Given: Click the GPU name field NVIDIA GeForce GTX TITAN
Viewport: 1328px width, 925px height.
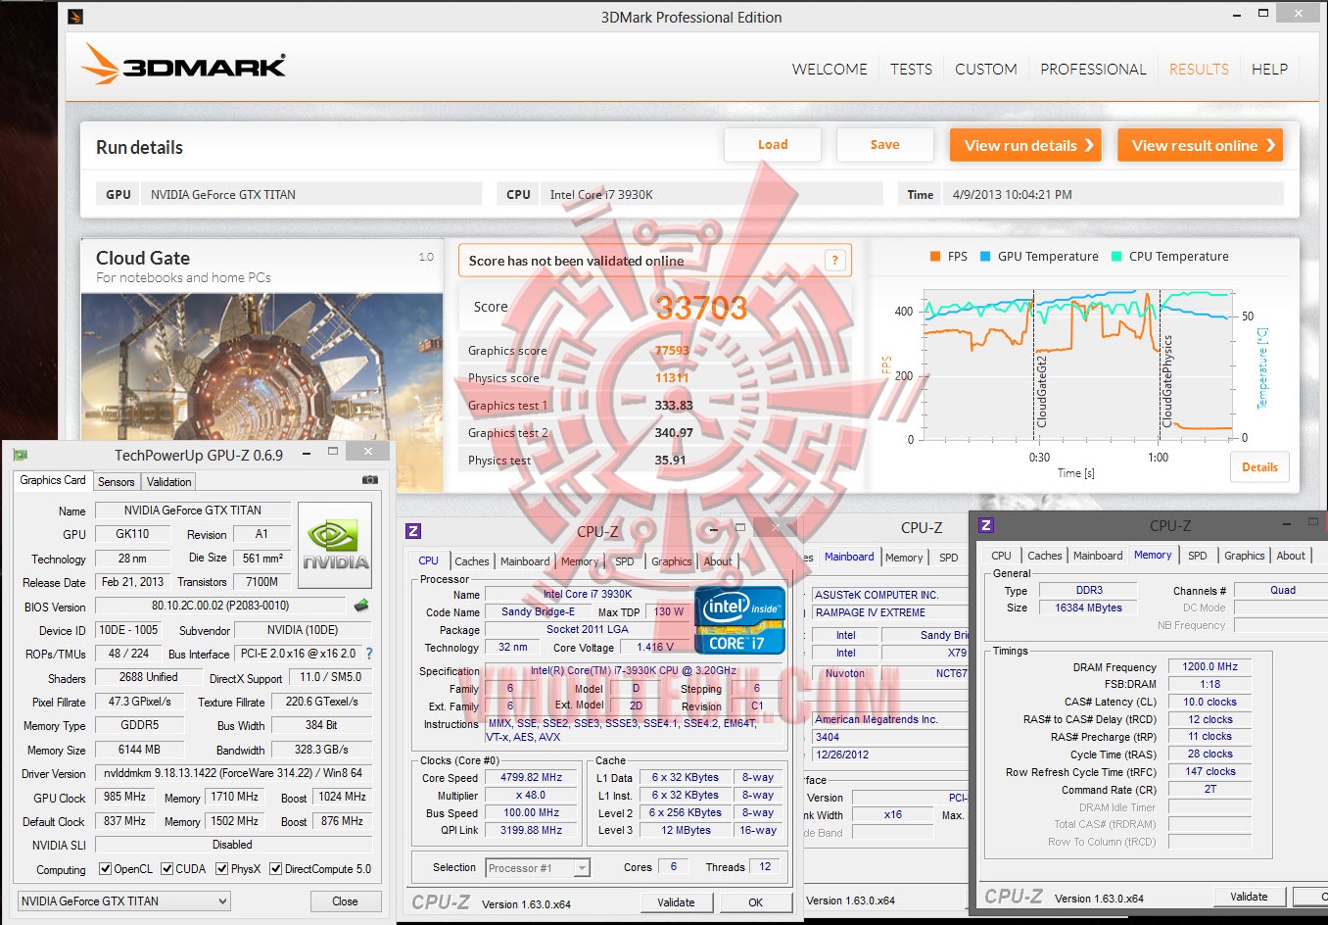Looking at the screenshot, I should [x=193, y=511].
